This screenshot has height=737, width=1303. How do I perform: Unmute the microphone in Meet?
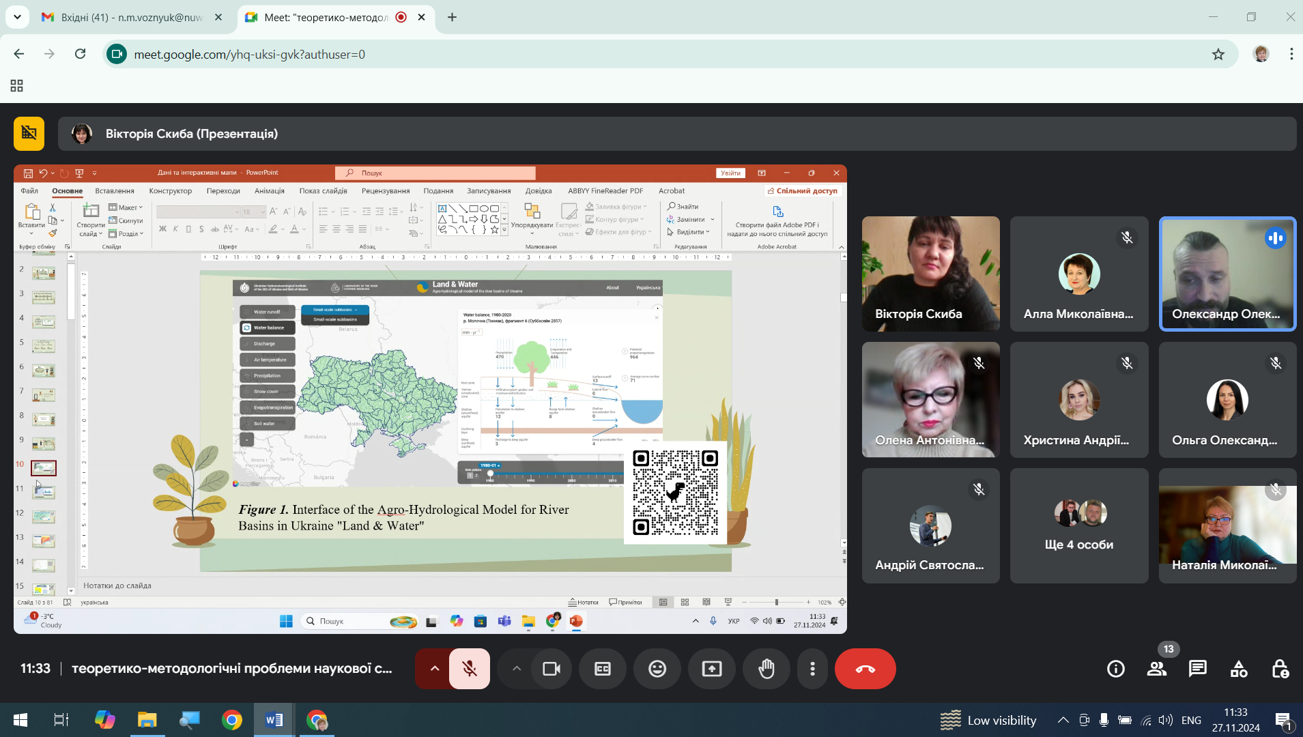click(470, 669)
